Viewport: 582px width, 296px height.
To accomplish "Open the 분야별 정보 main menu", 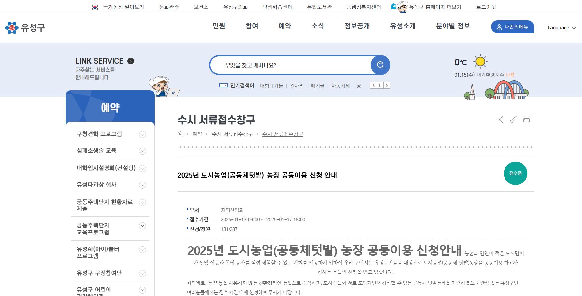I will (453, 26).
